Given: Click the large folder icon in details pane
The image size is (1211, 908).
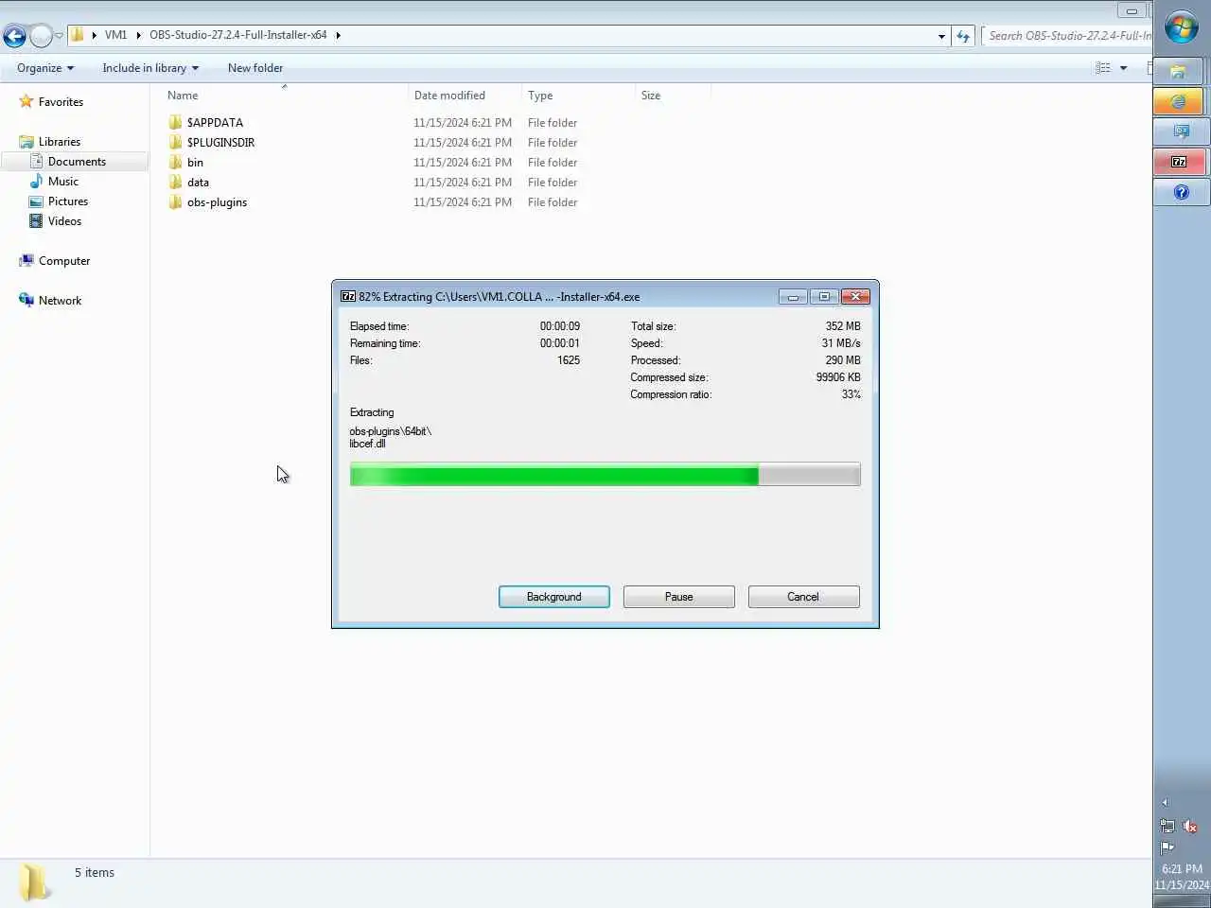Looking at the screenshot, I should point(35,882).
